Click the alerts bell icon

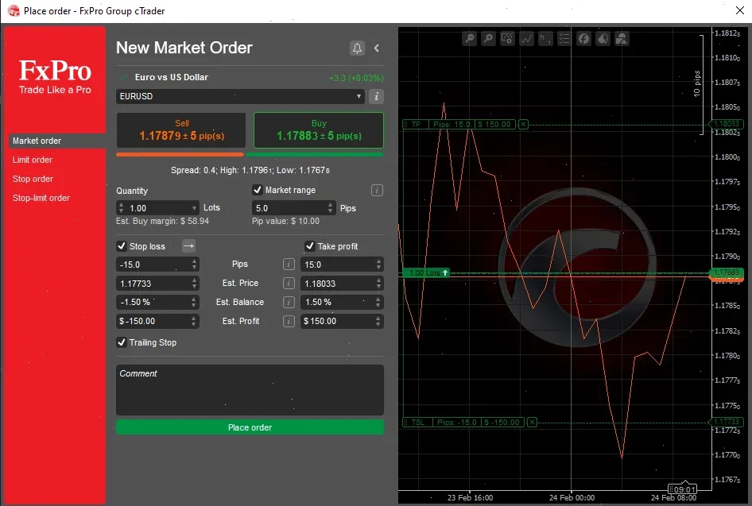click(357, 48)
